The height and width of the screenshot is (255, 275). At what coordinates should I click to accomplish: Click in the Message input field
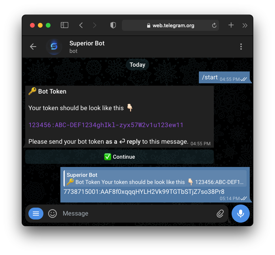coord(138,214)
